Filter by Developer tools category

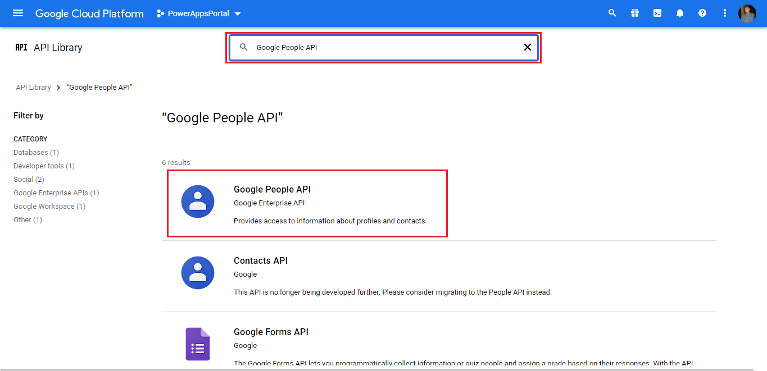pos(44,166)
